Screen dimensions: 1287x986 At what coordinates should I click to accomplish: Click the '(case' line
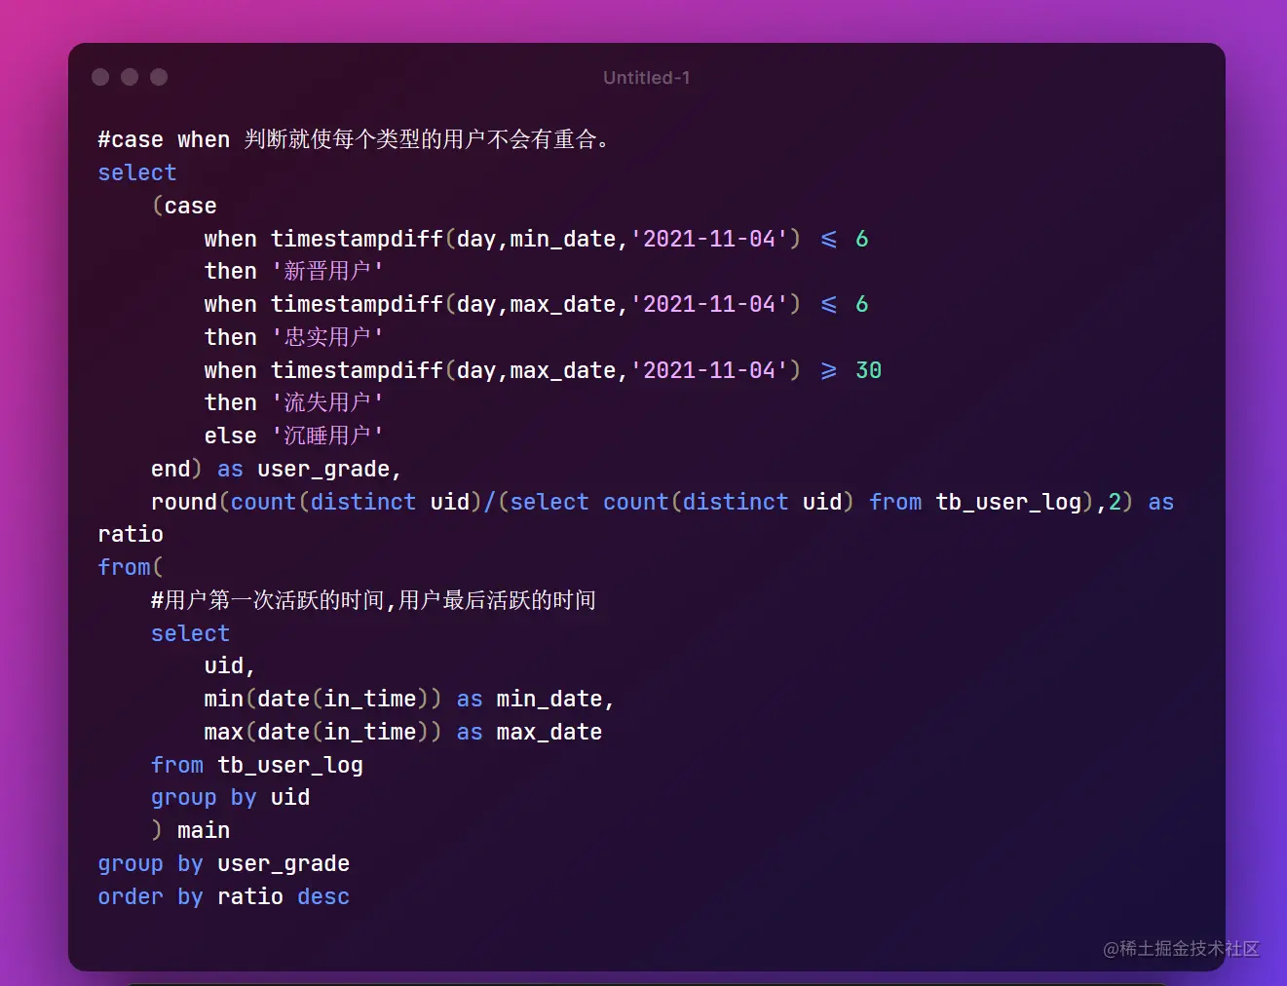pos(184,206)
